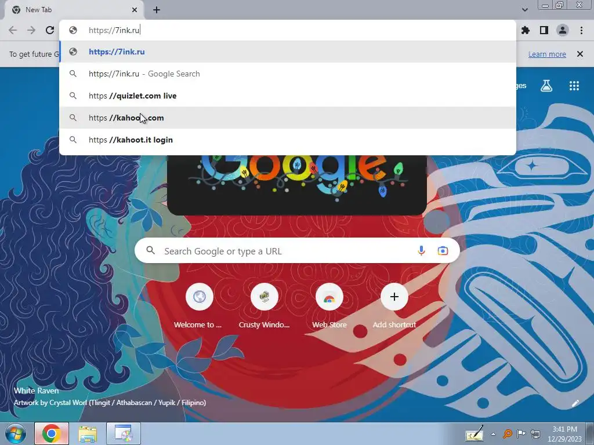
Task: Click the browser forward arrow
Action: click(31, 30)
